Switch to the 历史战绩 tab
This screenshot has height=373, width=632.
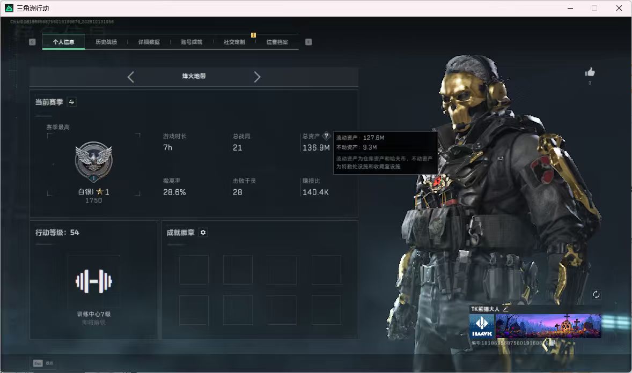click(x=106, y=42)
